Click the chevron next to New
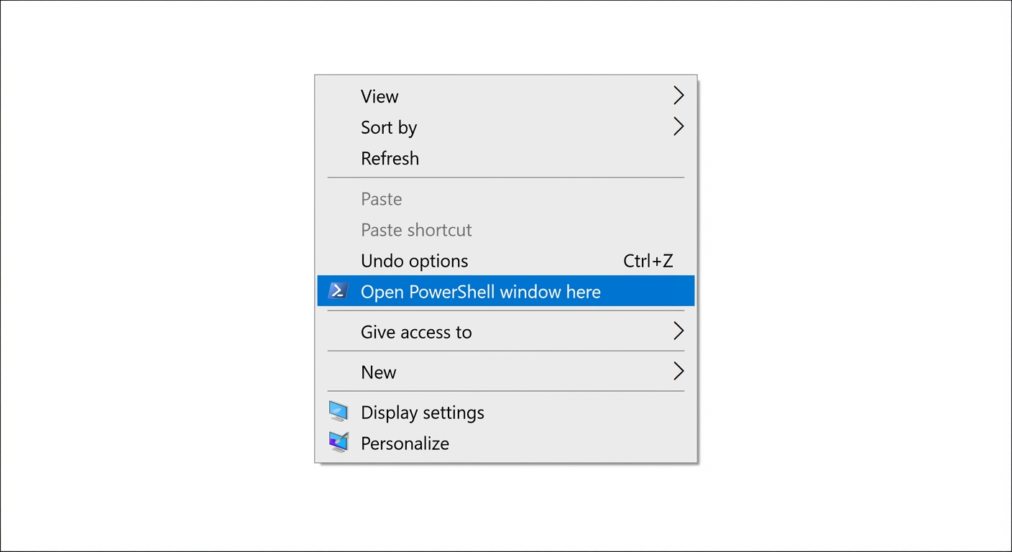The height and width of the screenshot is (552, 1012). point(678,371)
